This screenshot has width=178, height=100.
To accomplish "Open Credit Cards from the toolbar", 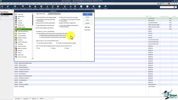I will pos(93,7).
